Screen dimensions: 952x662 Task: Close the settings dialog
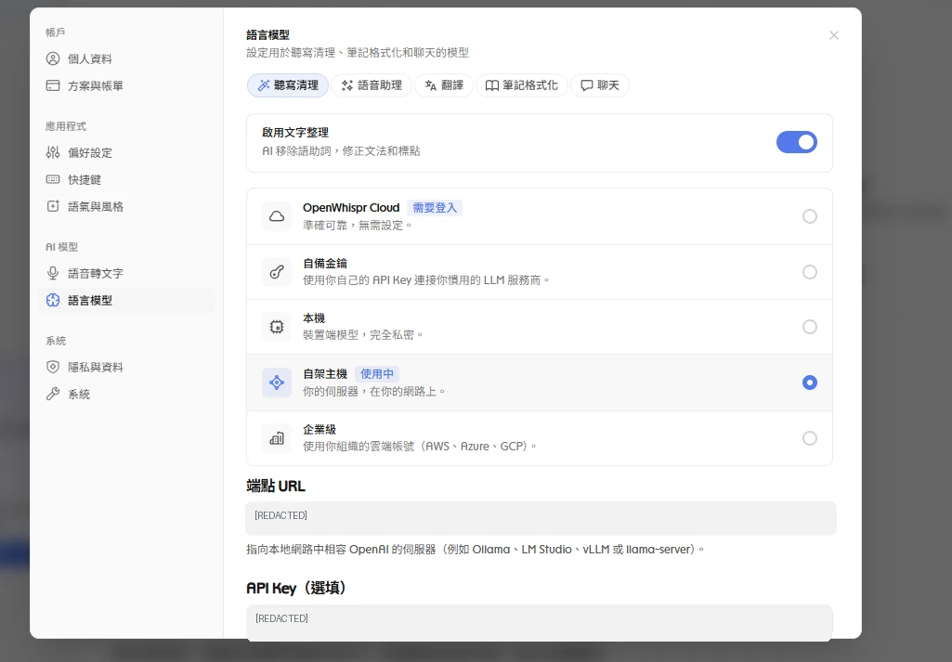click(x=834, y=35)
